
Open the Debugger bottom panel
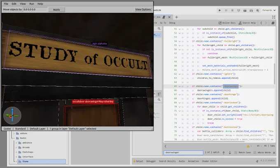point(151,161)
